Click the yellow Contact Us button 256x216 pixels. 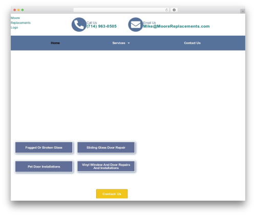[112, 194]
